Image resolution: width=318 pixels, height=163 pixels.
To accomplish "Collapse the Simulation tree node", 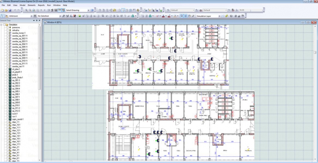I will coord(2,24).
